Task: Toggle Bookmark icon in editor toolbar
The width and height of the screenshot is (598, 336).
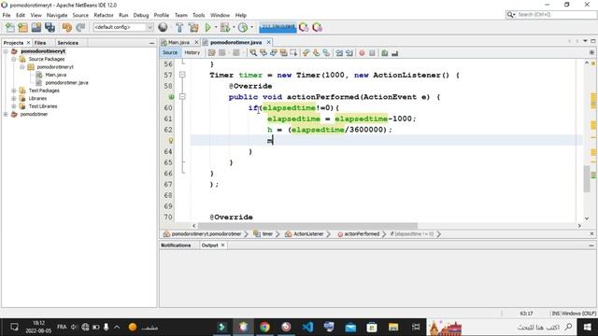Action: click(x=326, y=53)
